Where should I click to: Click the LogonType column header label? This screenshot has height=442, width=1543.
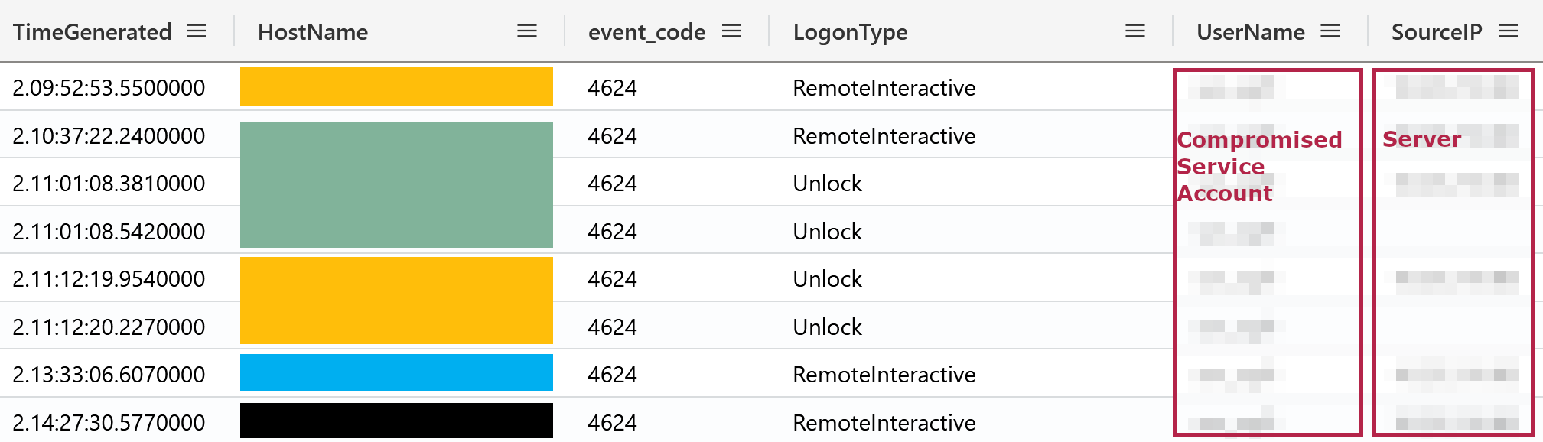850,32
